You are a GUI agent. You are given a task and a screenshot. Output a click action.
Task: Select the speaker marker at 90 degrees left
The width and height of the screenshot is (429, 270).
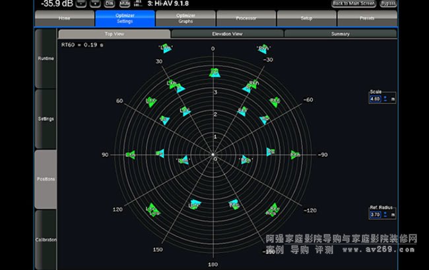[x=130, y=155]
